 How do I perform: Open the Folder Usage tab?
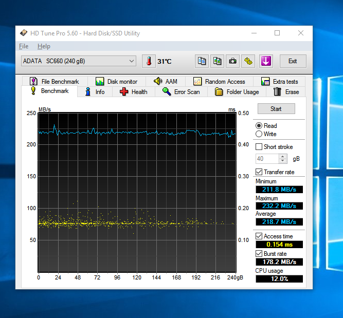tap(237, 92)
